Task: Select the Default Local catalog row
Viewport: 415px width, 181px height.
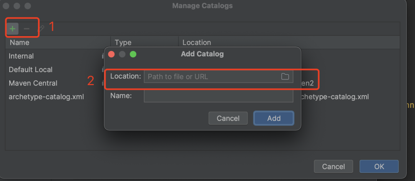Action: (31, 70)
